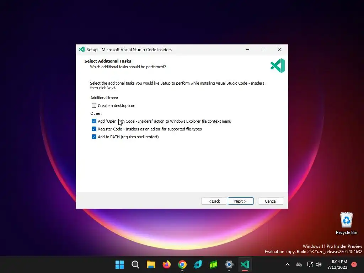Open the teal app icon beside Chrome
The width and height of the screenshot is (364, 273).
[x=198, y=264]
